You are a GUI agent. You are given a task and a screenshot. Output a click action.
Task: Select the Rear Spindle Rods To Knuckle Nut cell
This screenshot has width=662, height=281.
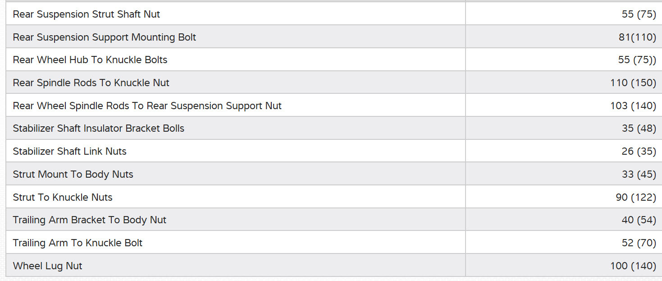pyautogui.click(x=91, y=83)
